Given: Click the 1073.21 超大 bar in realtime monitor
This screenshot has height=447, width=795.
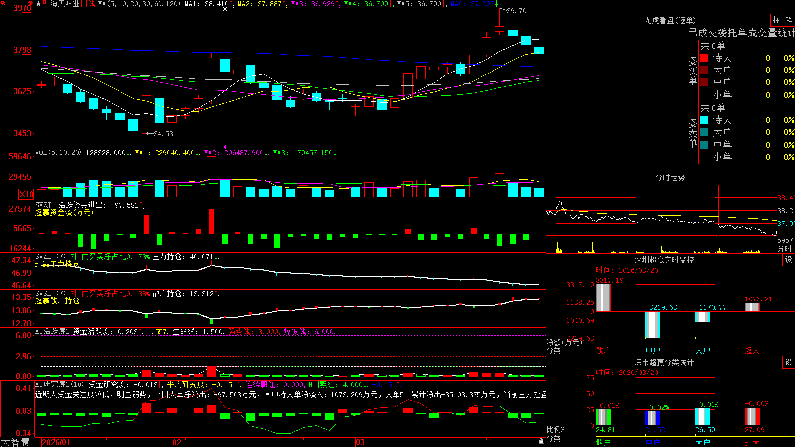Looking at the screenshot, I should [x=752, y=307].
